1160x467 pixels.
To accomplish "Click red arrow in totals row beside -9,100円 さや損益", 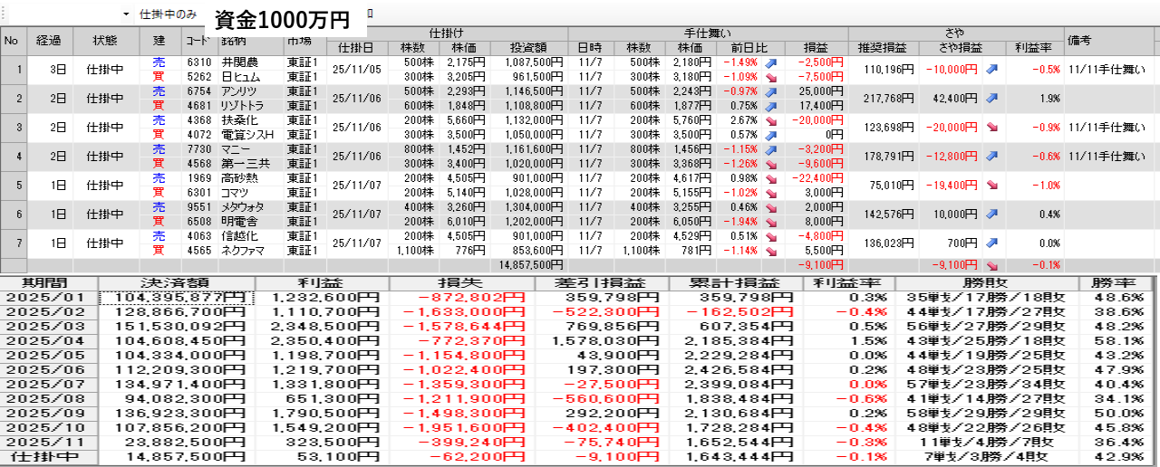I will tap(992, 265).
